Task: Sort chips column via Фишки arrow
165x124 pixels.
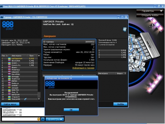Action: 125,74
